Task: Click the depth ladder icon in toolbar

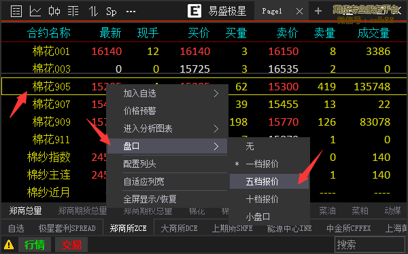Action: [73, 12]
